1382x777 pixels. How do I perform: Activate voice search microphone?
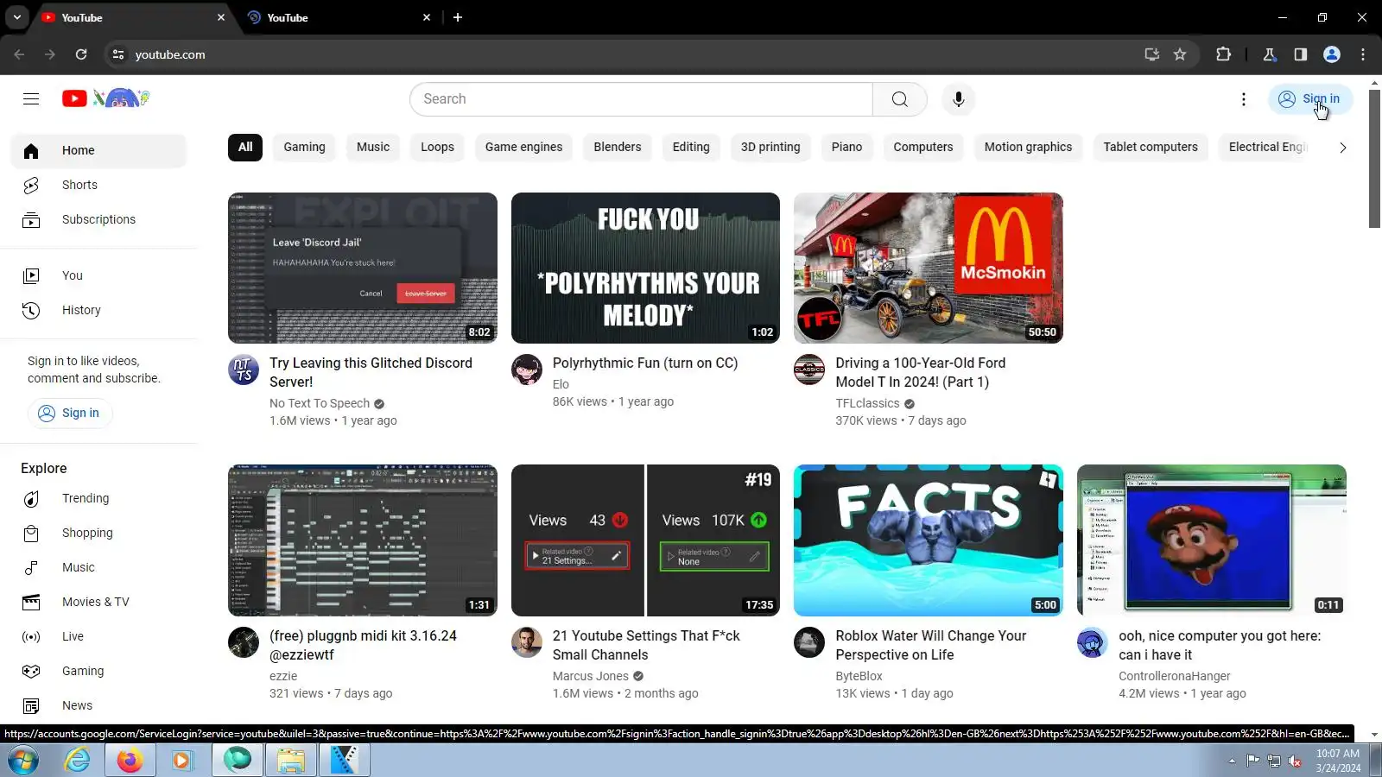(x=958, y=99)
